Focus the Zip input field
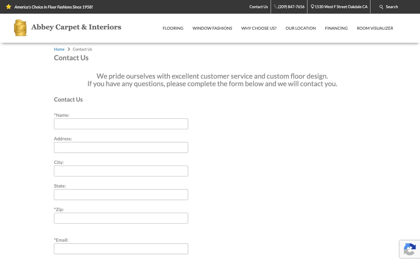The image size is (420, 262). tap(121, 218)
